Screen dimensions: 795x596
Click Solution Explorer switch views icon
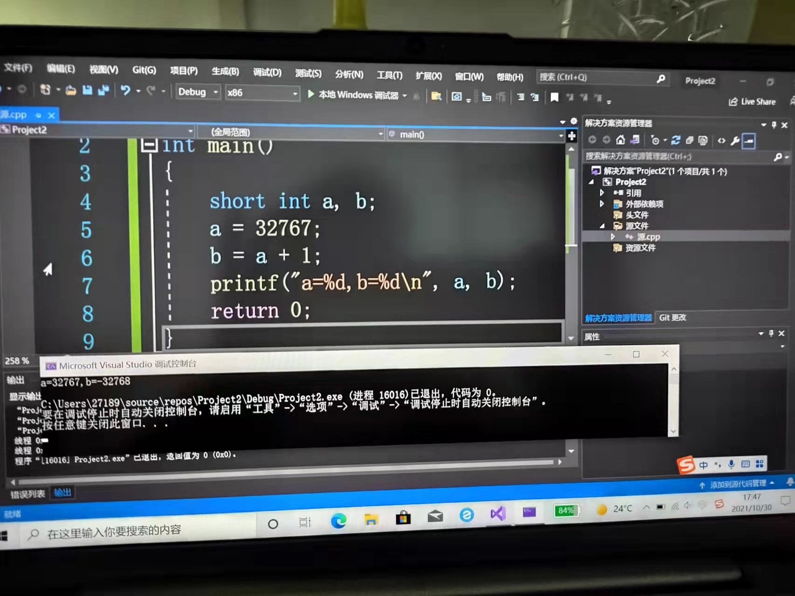tap(635, 140)
